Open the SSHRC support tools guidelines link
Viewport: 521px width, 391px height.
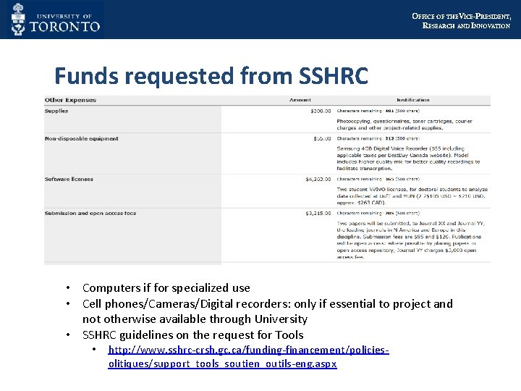point(248,356)
